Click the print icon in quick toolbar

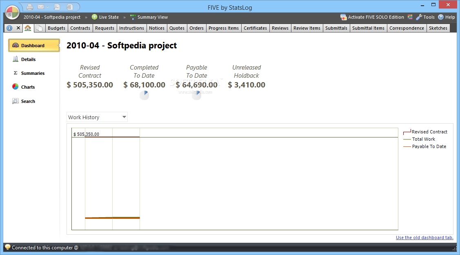[x=30, y=7]
